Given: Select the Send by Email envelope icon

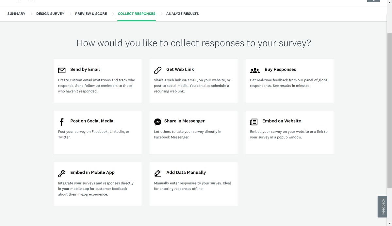Looking at the screenshot, I should [x=62, y=70].
